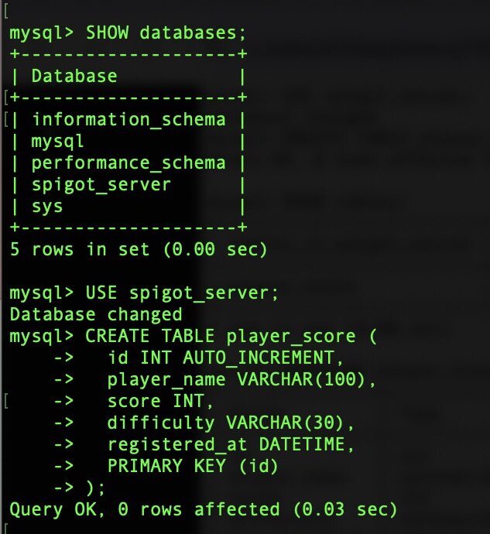
Task: Click the first 'mysql>' prompt at top
Action: click(41, 34)
